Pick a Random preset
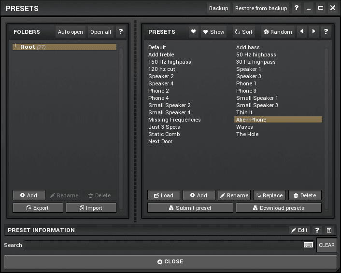 click(278, 32)
